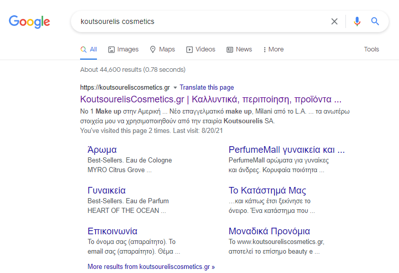Click the magnifying glass search button
The height and width of the screenshot is (273, 399).
click(x=375, y=21)
